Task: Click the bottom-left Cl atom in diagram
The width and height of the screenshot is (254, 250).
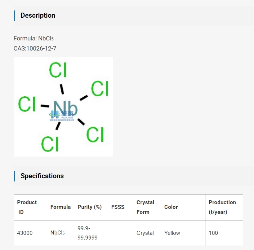Action: 50,144
